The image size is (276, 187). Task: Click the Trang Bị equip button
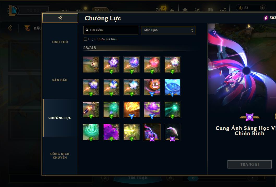click(x=250, y=164)
